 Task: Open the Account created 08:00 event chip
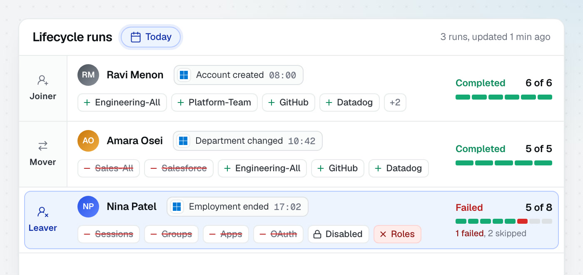pos(239,75)
